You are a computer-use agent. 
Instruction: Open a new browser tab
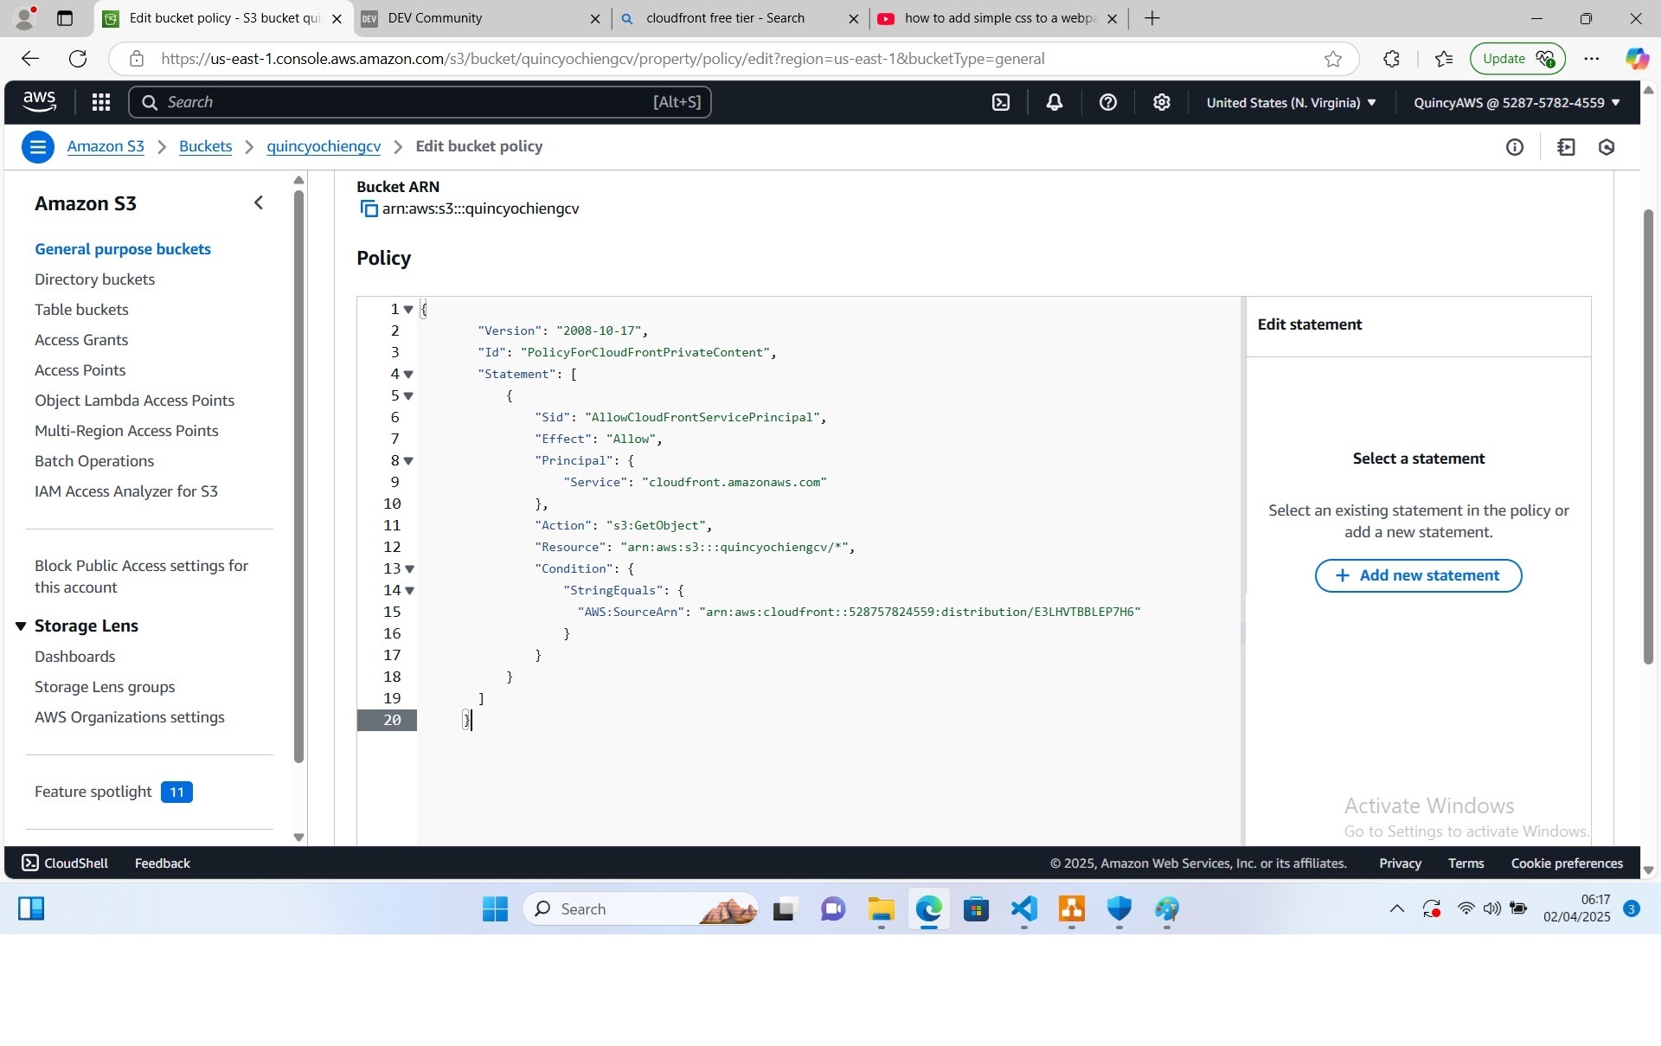[x=1151, y=18]
